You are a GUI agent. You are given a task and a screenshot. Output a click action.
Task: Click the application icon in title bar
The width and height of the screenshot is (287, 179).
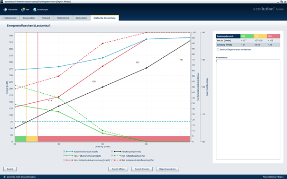1,1
